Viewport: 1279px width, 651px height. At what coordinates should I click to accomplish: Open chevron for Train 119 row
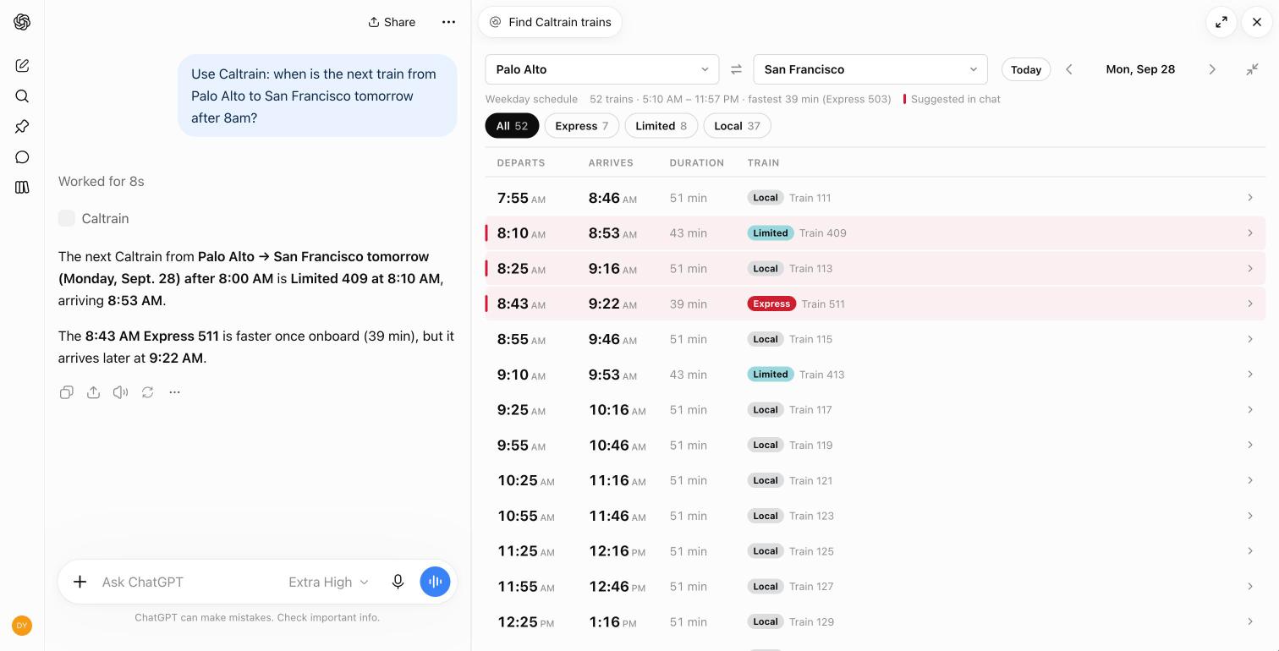pyautogui.click(x=1250, y=446)
